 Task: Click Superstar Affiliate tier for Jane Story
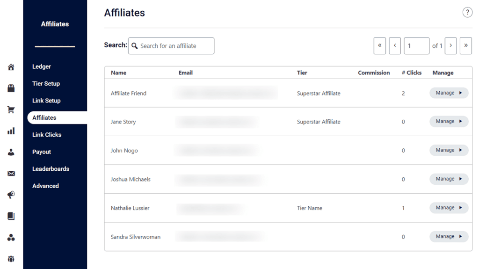pyautogui.click(x=319, y=122)
